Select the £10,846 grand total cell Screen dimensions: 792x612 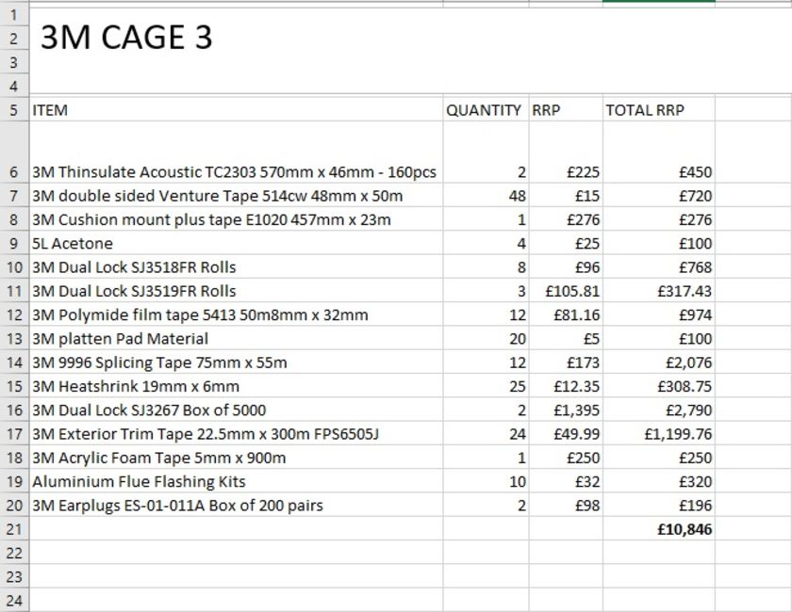click(685, 529)
